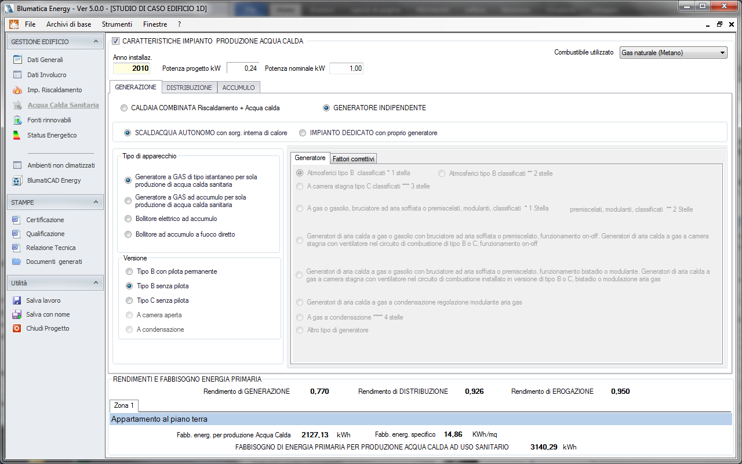Collapse the Stampe panel
742x464 pixels.
[96, 202]
